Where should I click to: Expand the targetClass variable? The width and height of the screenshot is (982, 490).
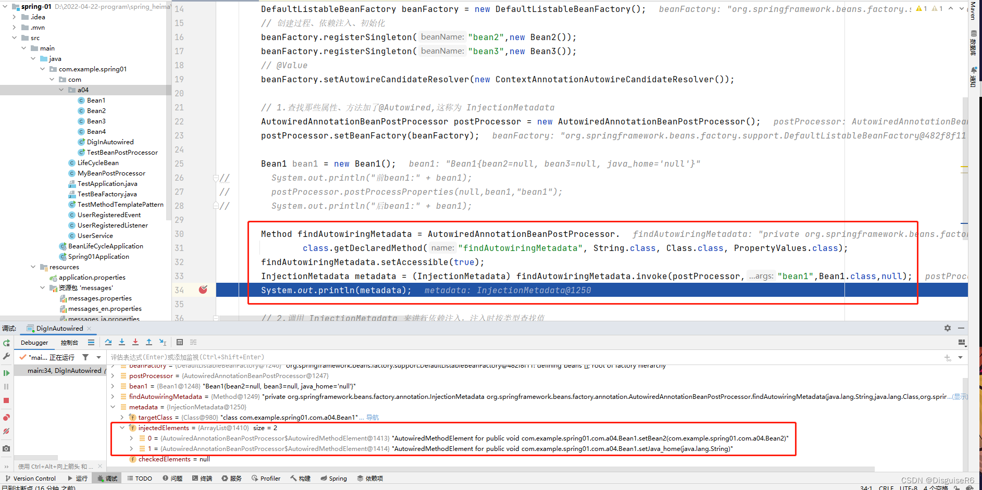tap(122, 418)
